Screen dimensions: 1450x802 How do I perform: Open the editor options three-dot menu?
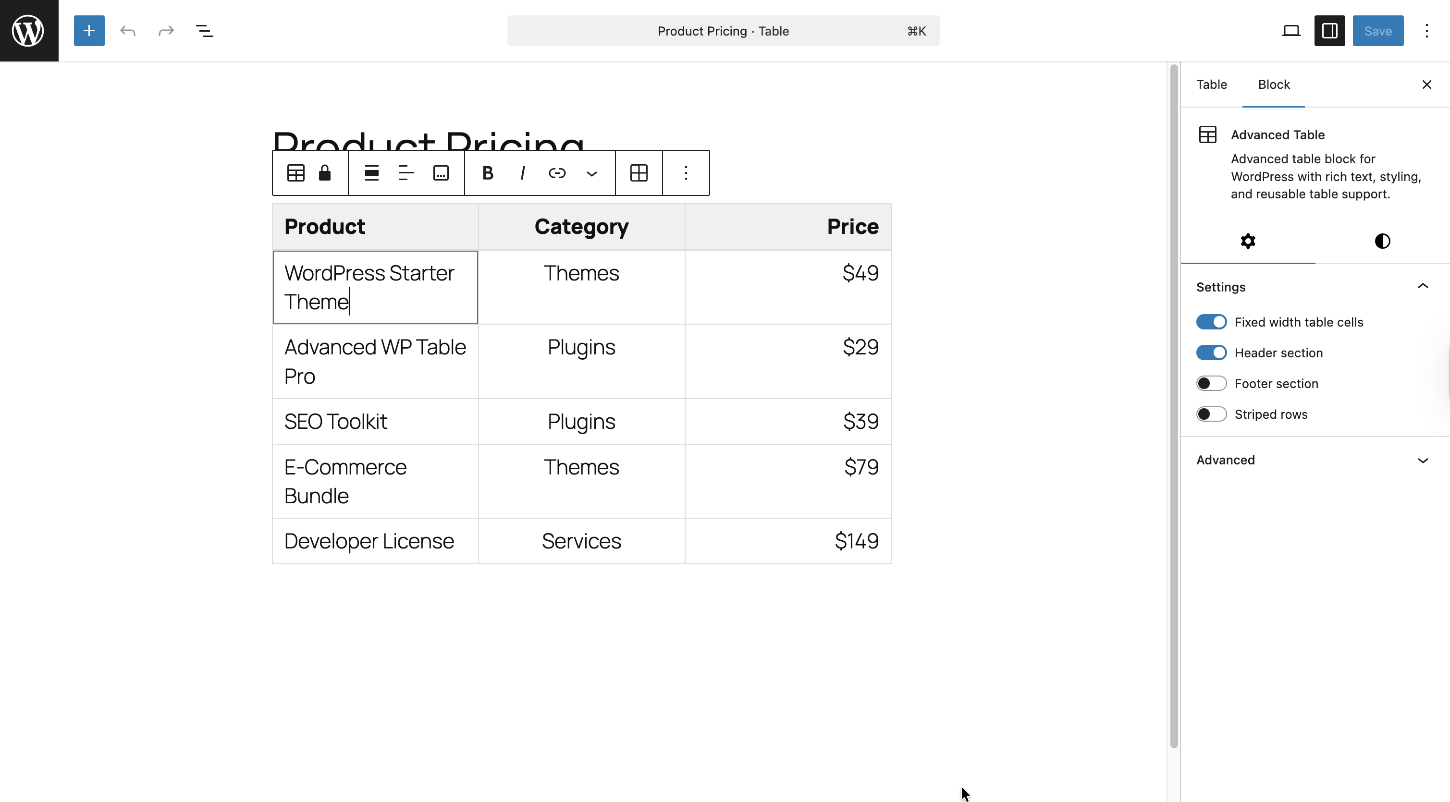1426,30
